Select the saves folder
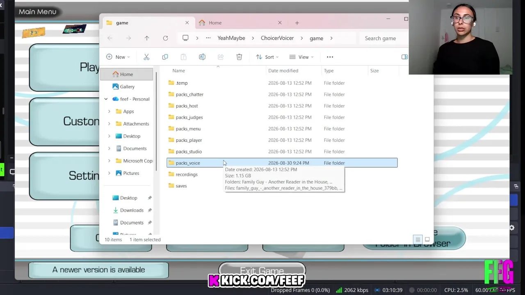 coord(282,186)
